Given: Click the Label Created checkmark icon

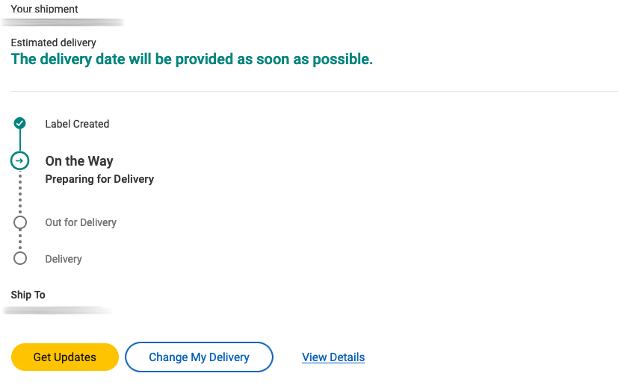Looking at the screenshot, I should 19,123.
